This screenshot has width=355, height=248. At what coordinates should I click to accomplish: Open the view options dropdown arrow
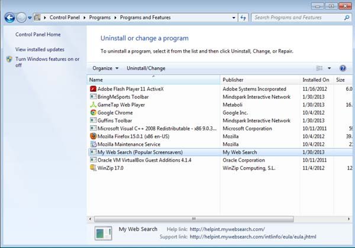(329, 68)
